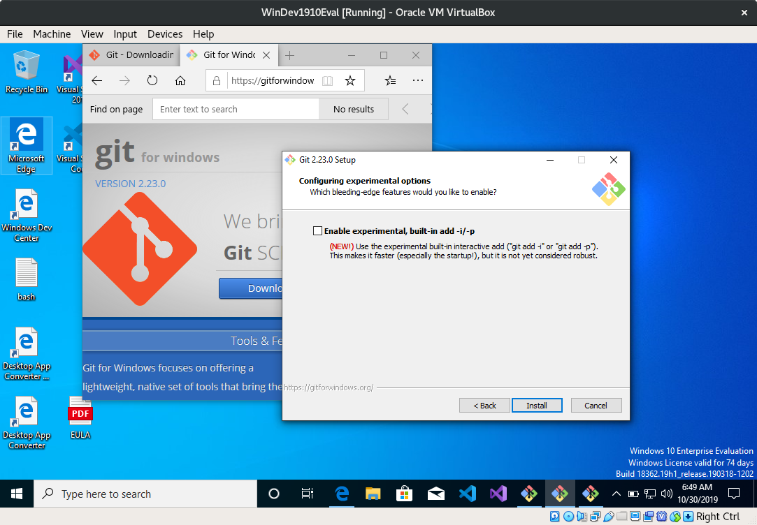
Task: Open Visual Studio from the taskbar
Action: pyautogui.click(x=498, y=494)
